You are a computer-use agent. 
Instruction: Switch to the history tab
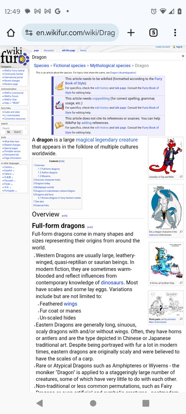83,51
